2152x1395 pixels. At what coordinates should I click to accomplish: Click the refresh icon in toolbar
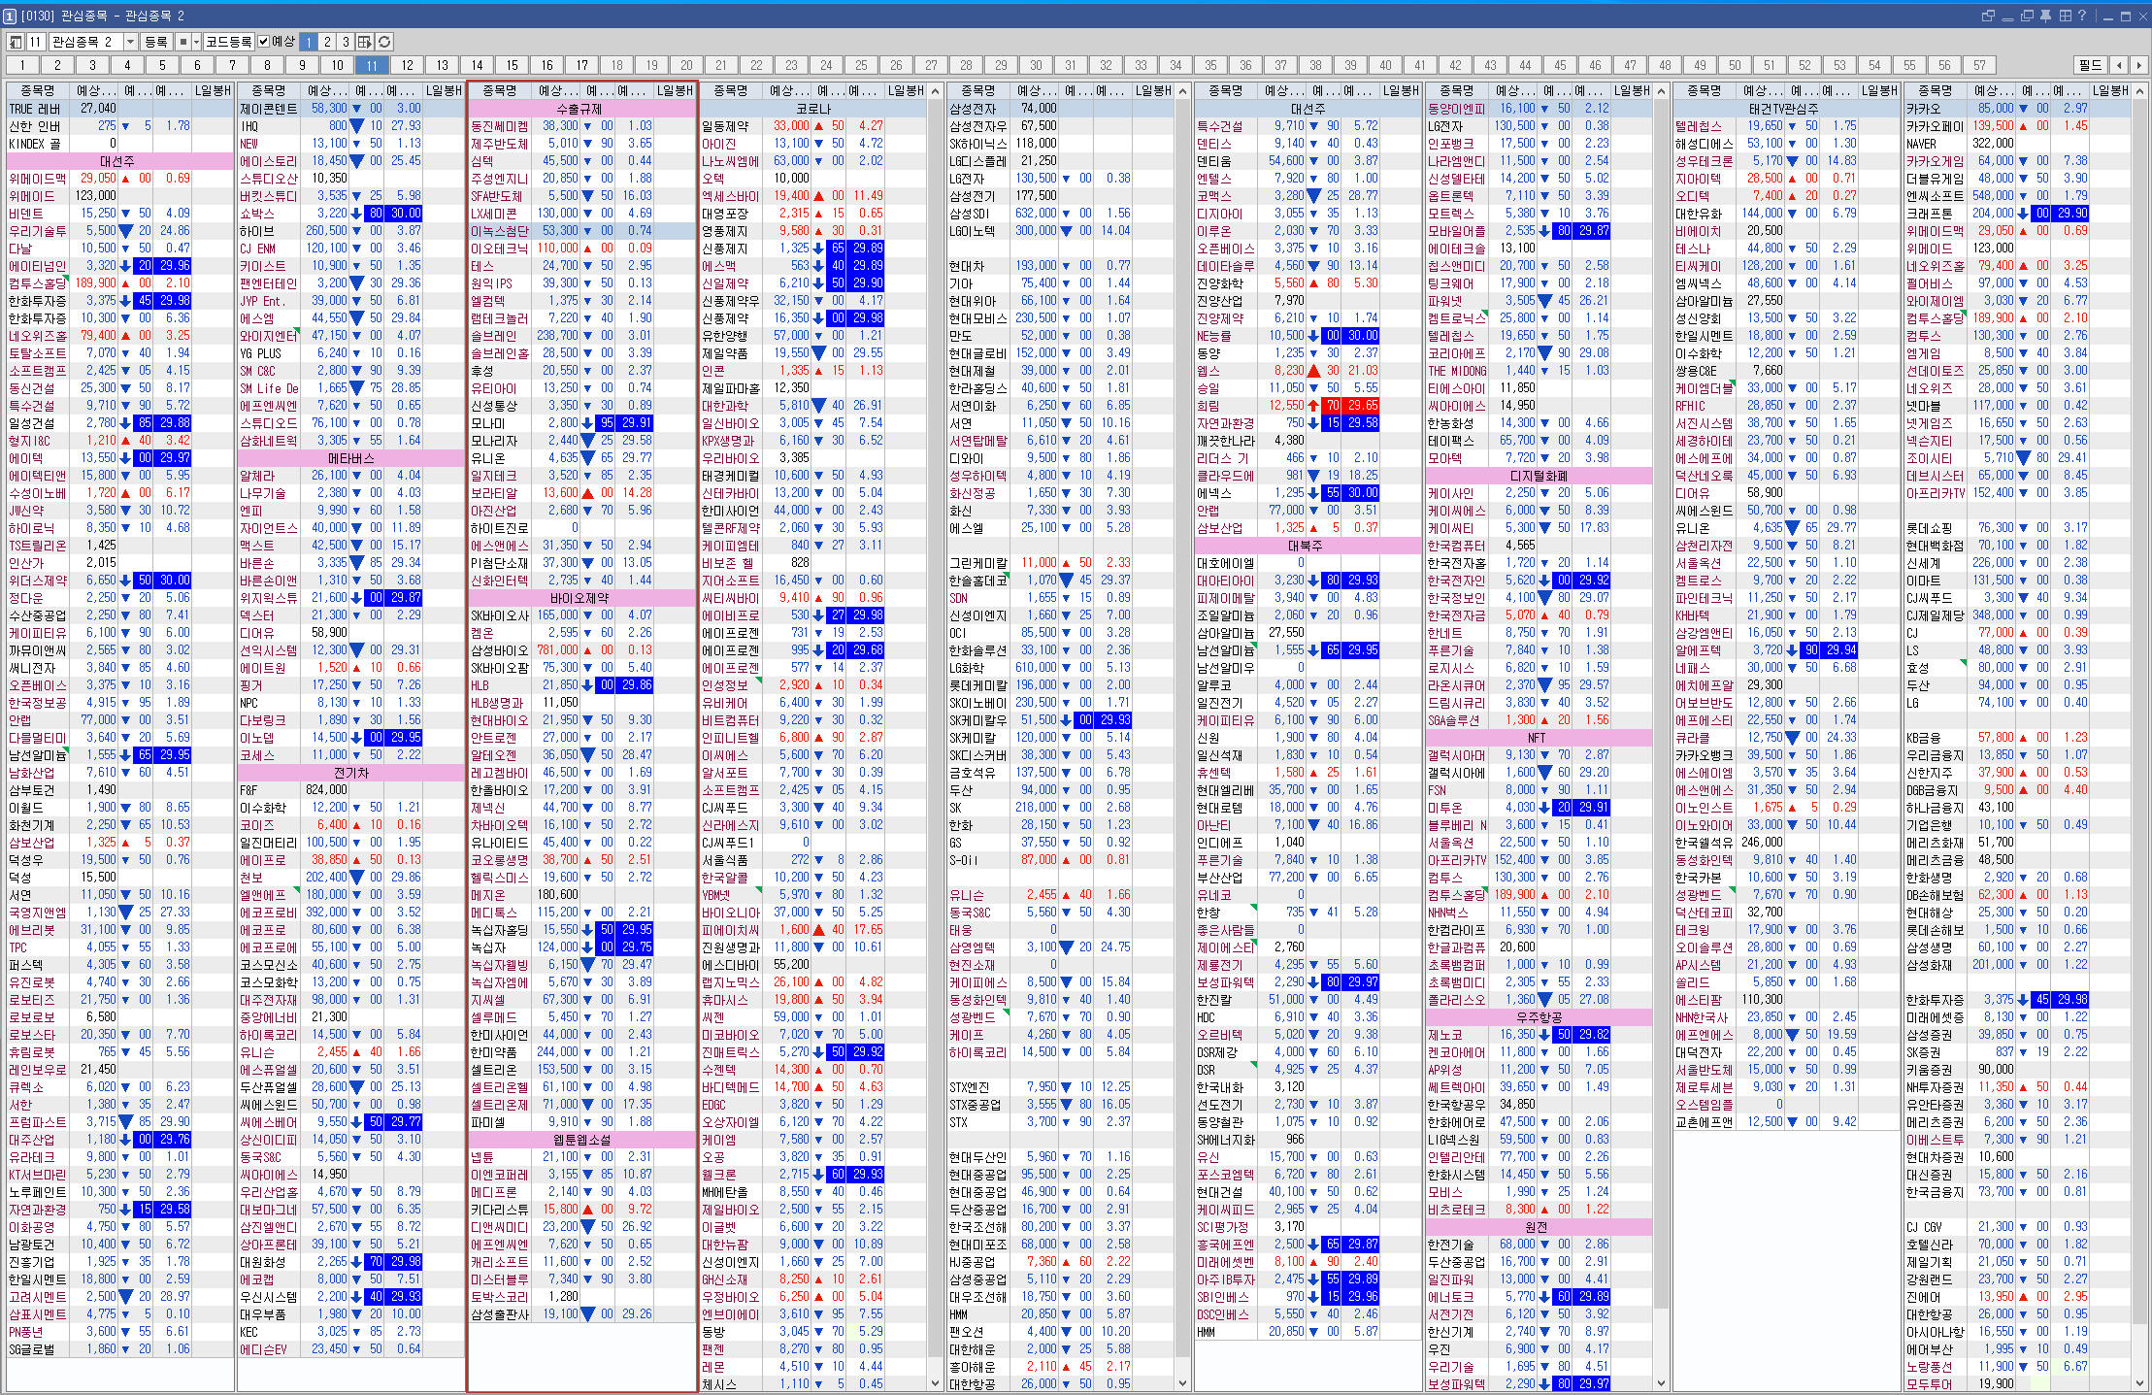click(384, 42)
